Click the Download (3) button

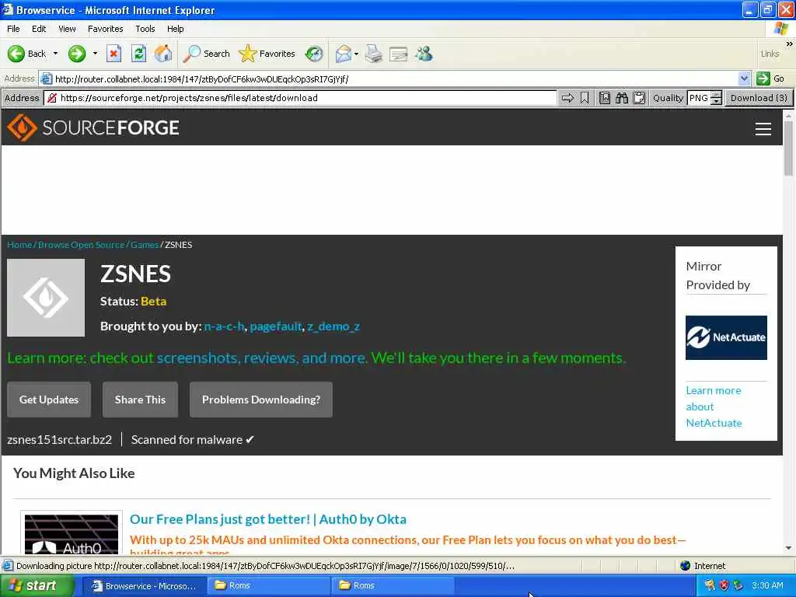click(x=759, y=98)
